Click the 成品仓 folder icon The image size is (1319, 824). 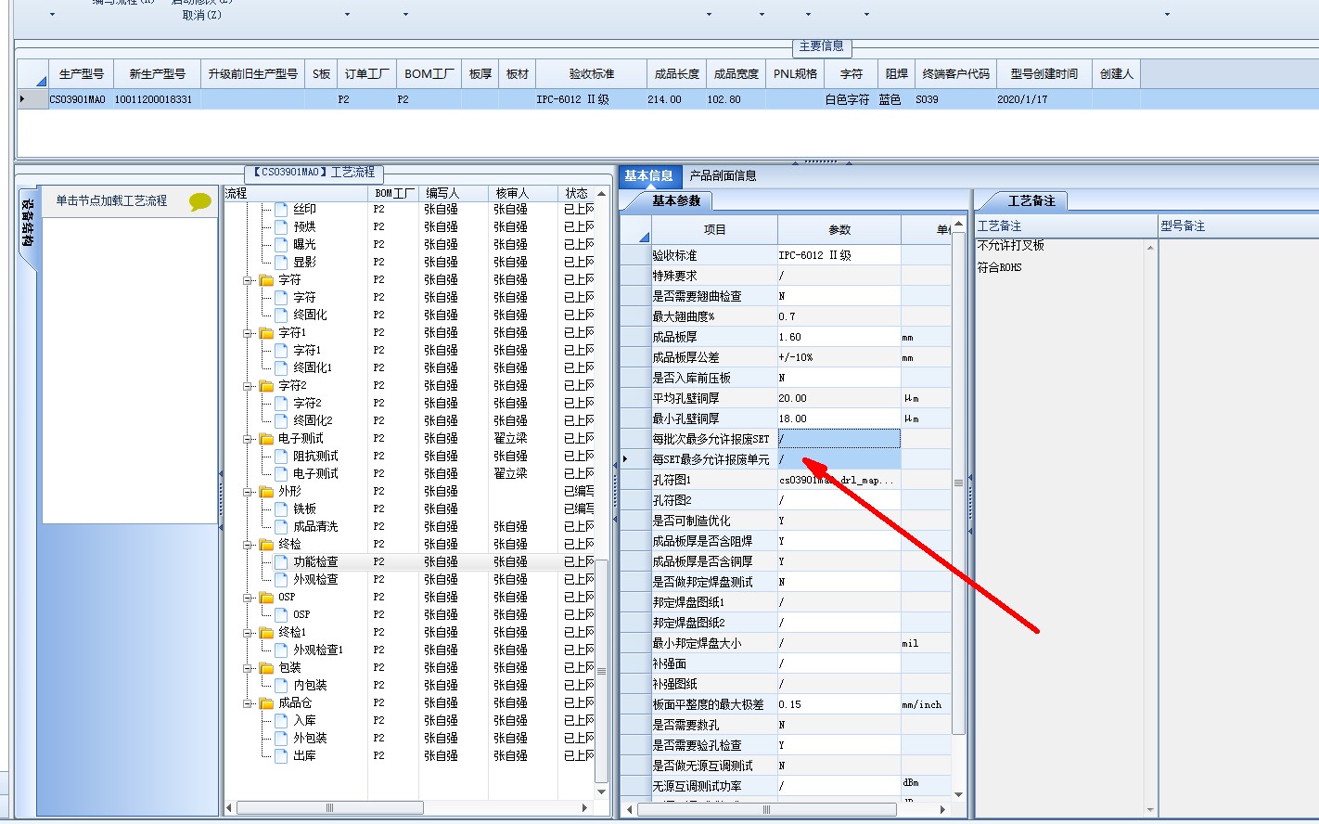point(266,703)
